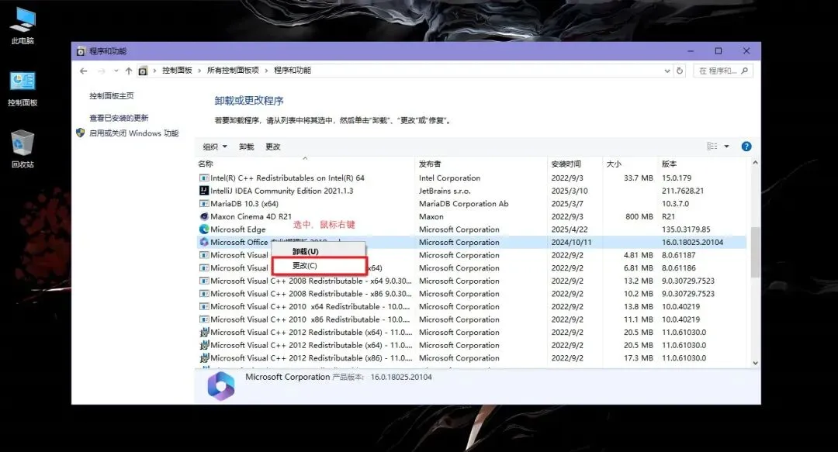Image resolution: width=838 pixels, height=452 pixels.
Task: Click the window title bar icon
Action: point(81,51)
